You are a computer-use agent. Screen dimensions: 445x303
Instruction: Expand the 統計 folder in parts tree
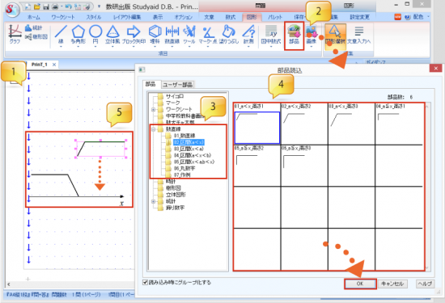coord(153,201)
